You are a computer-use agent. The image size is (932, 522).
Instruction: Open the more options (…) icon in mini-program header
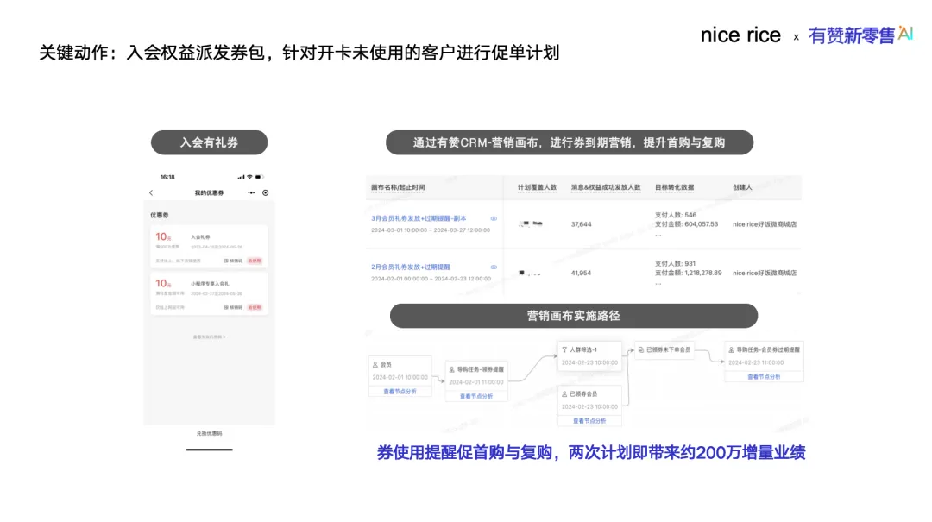click(250, 192)
